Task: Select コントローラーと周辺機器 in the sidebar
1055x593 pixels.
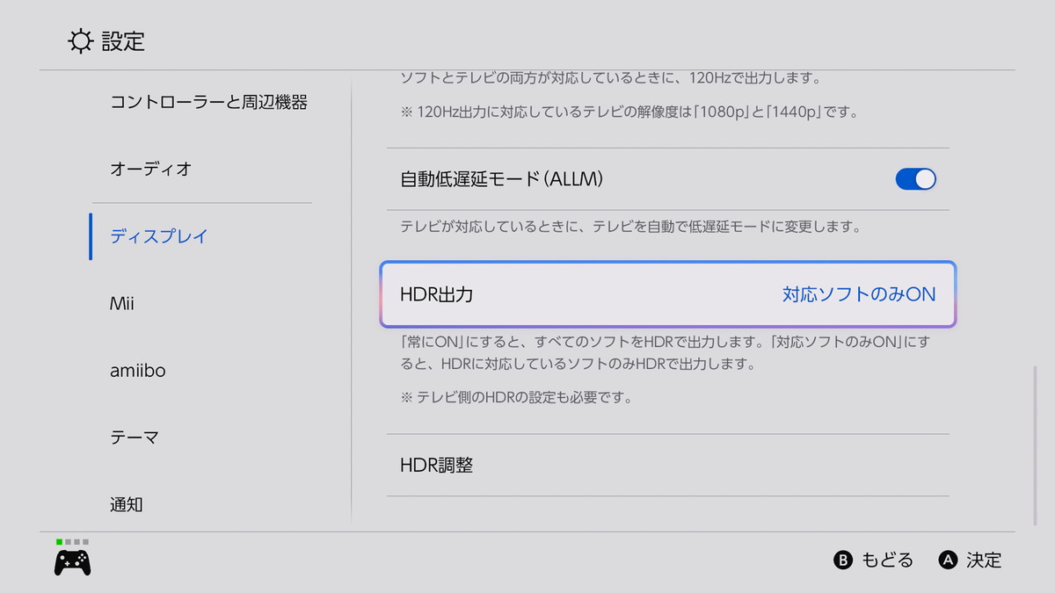Action: [208, 102]
